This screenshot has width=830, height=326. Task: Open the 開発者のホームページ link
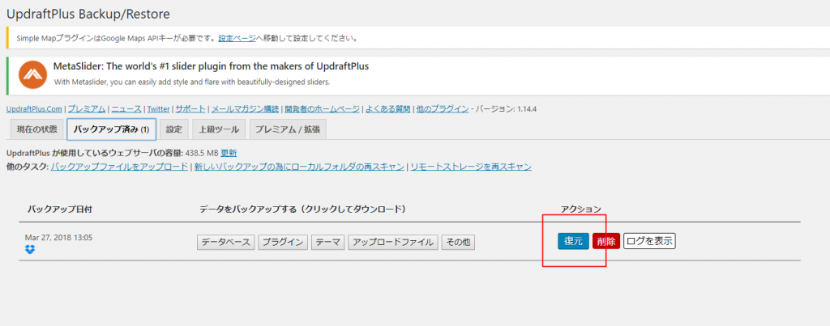tap(322, 109)
